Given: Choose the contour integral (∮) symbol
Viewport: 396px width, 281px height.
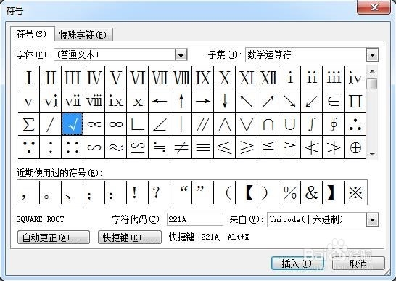Looking at the screenshot, I should pos(334,124).
